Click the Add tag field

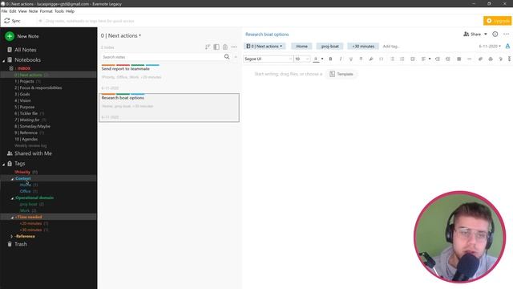pos(391,47)
